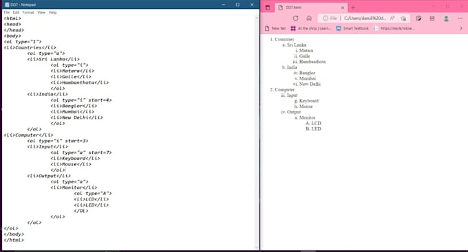Add page to favorites star icon
This screenshot has width=468, height=252.
(403, 18)
